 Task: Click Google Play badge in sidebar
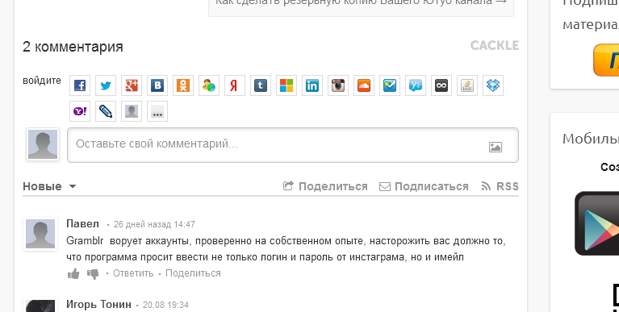click(x=597, y=223)
